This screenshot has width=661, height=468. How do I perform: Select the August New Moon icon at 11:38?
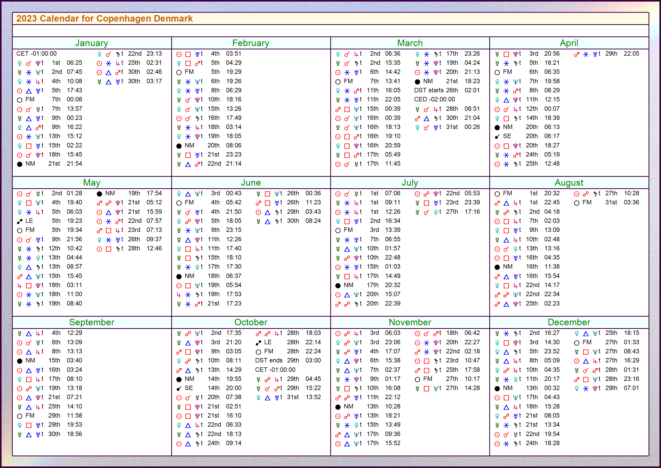point(497,267)
